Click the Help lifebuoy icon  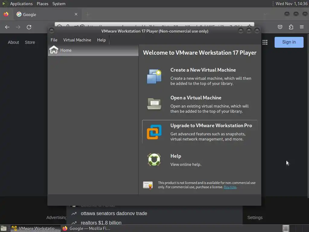tap(154, 159)
